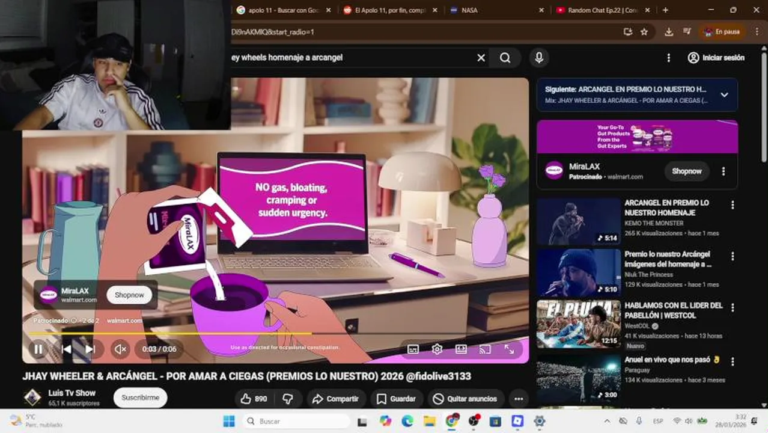Share video via Compartir button
This screenshot has height=433, width=768.
[336, 399]
